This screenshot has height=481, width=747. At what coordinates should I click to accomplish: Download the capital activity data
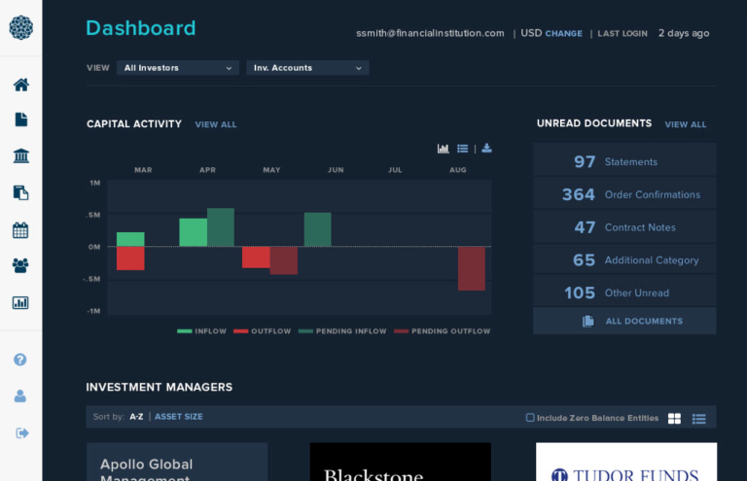coord(486,148)
